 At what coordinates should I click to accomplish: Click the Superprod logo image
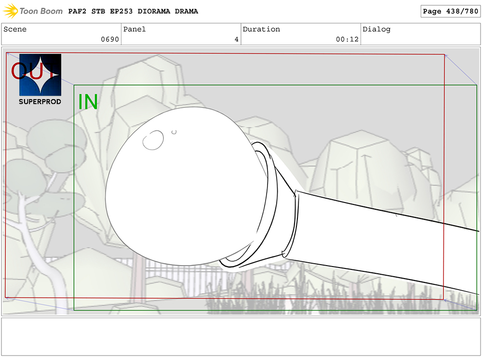40,75
